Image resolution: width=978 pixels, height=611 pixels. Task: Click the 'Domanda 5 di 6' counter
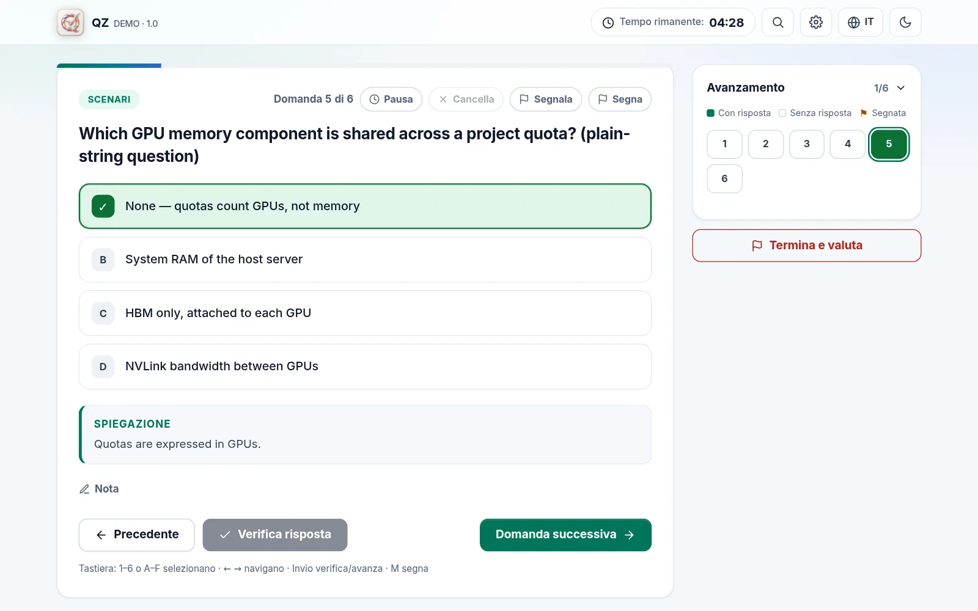[x=314, y=99]
